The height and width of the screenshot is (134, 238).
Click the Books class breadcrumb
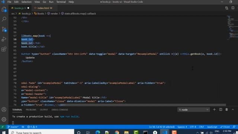pyautogui.click(x=39, y=13)
